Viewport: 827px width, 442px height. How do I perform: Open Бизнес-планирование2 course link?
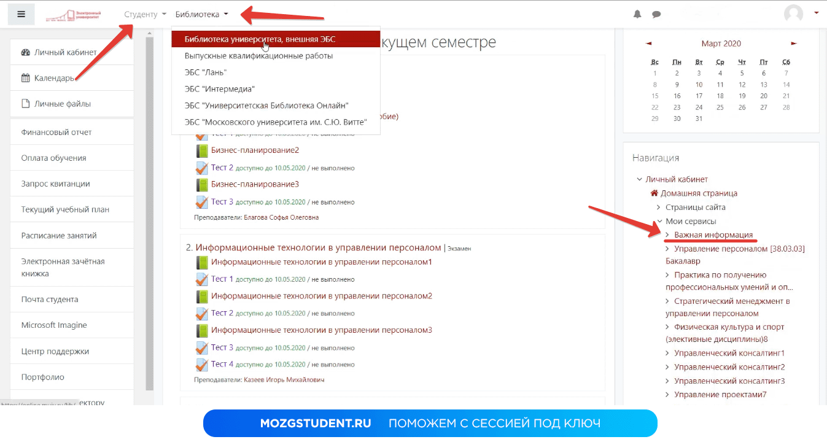point(255,150)
